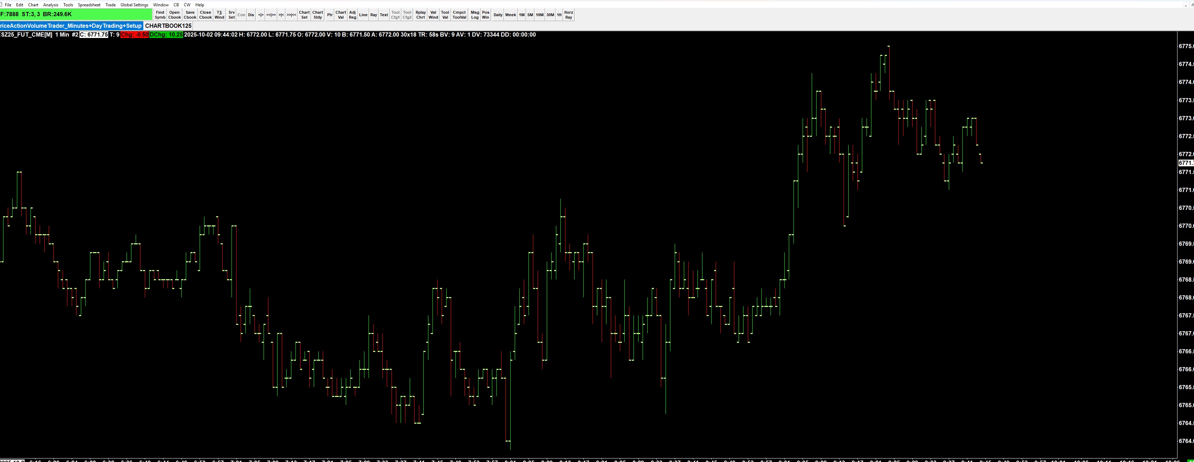The image size is (1194, 462).
Task: Click the expand bar spacing <|> button
Action: pos(261,15)
